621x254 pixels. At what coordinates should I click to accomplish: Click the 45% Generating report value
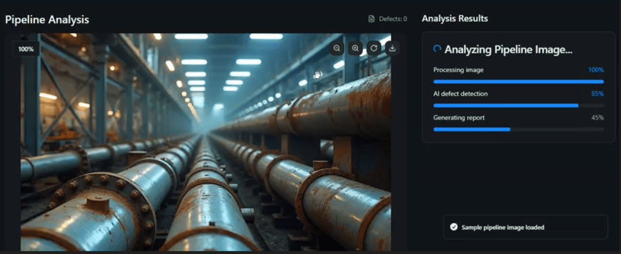pos(597,118)
